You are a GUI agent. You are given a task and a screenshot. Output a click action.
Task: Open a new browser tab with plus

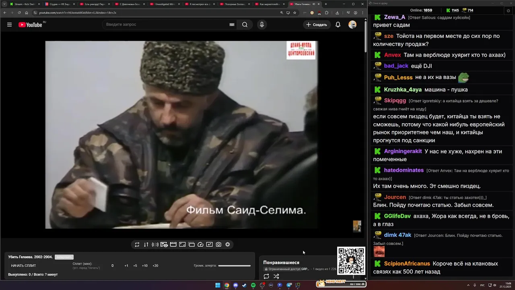coord(326,4)
